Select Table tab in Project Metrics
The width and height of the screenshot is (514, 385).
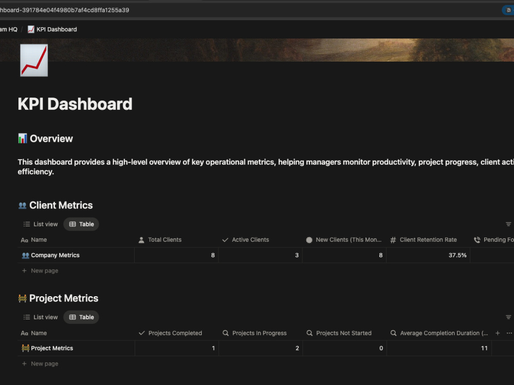(81, 317)
